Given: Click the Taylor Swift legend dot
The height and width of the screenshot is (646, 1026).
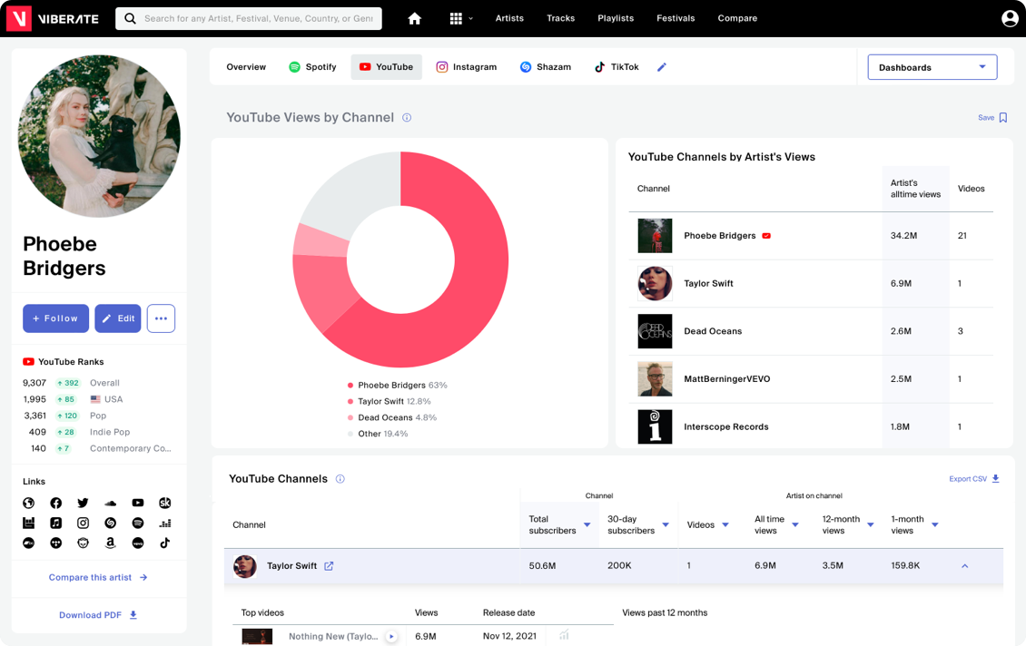Looking at the screenshot, I should [x=350, y=401].
